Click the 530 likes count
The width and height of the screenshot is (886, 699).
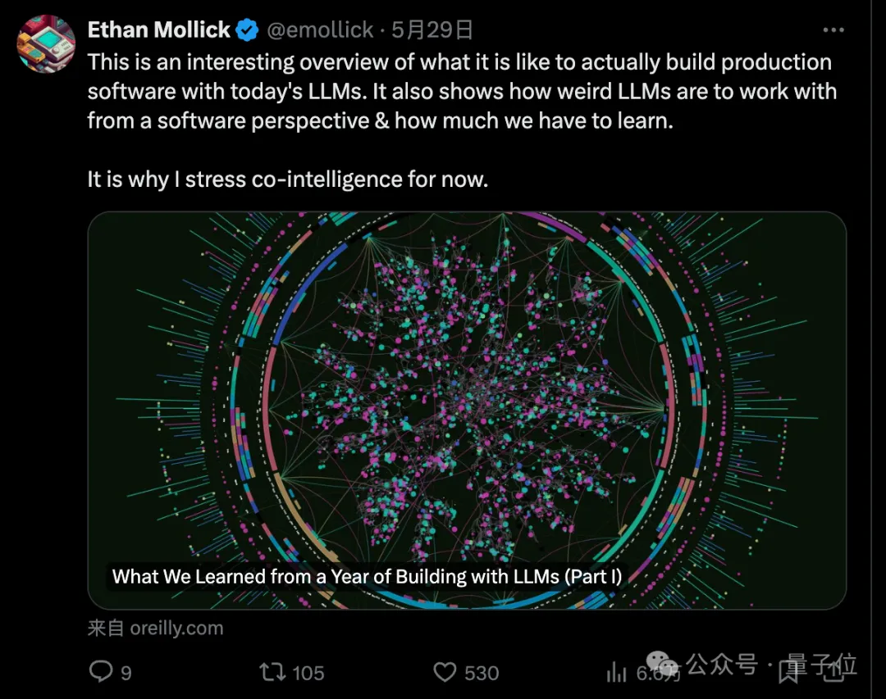coord(482,673)
